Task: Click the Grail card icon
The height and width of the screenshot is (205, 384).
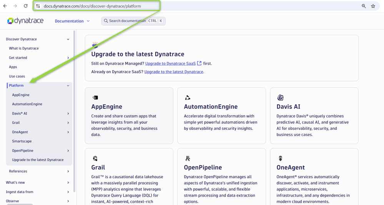Action: tap(95, 158)
